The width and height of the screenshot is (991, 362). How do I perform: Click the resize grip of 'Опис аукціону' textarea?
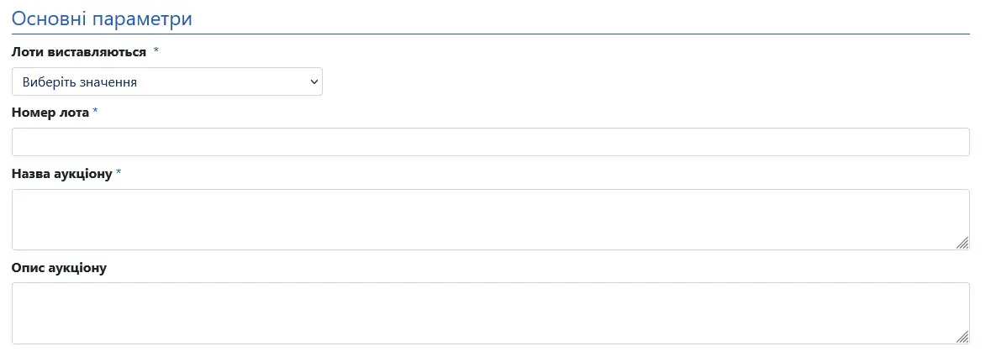click(x=962, y=337)
